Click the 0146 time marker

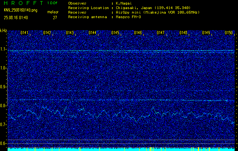[138, 33]
